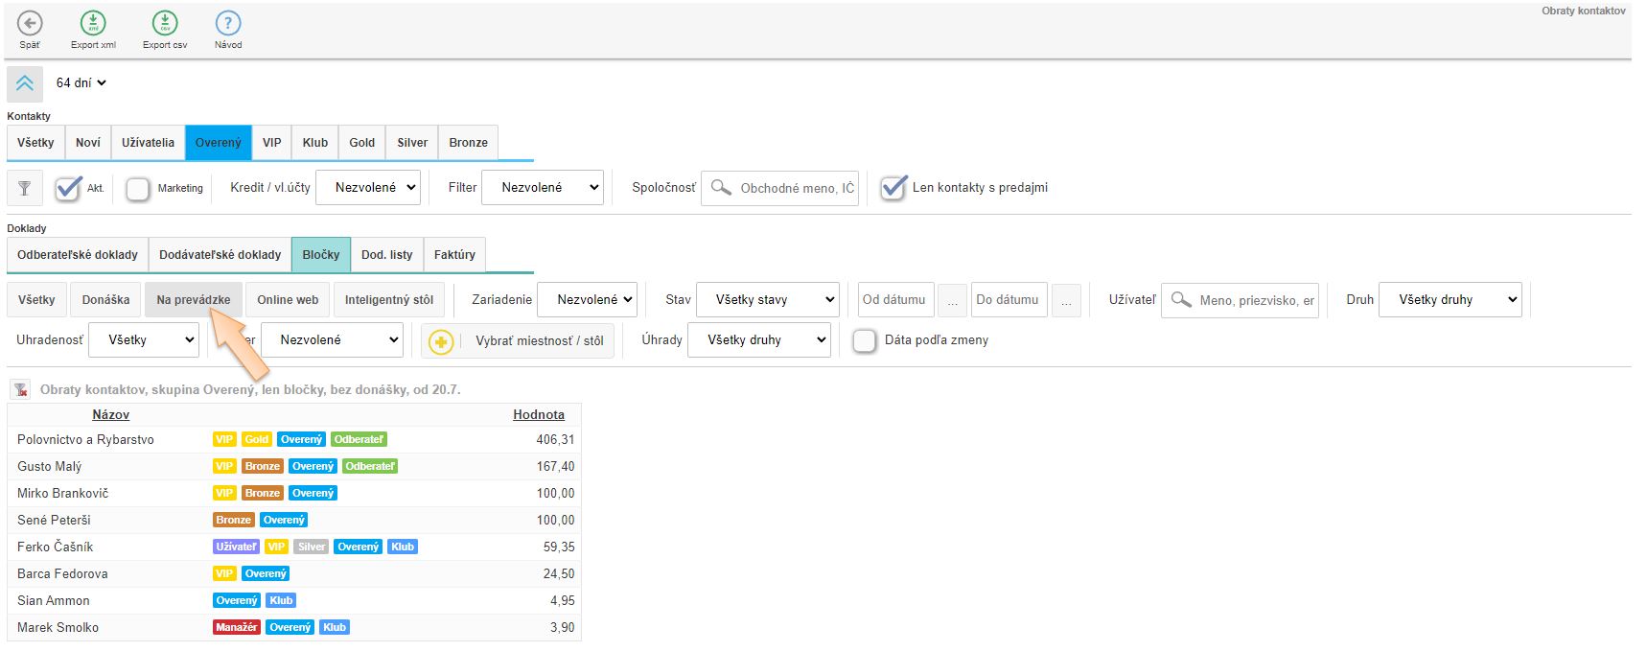1647x652 pixels.
Task: Sort the table by Hodnota column header
Action: pyautogui.click(x=538, y=415)
